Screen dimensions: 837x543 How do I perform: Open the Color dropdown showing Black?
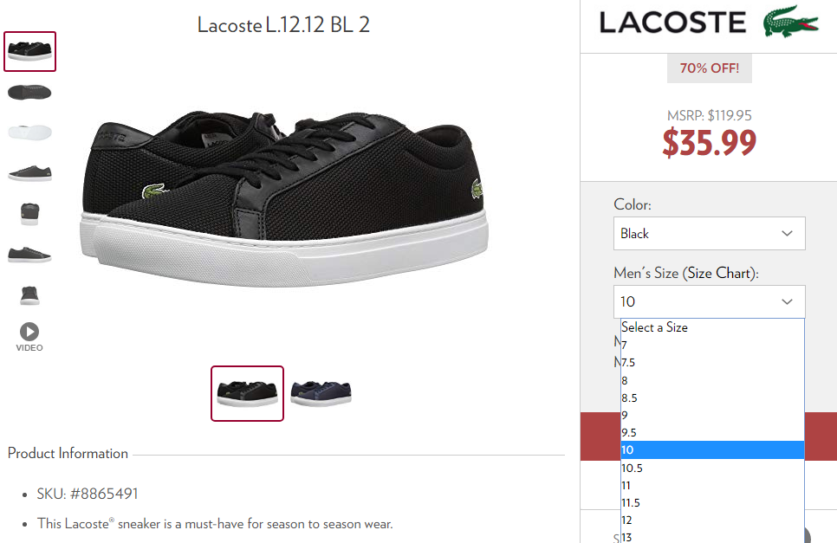[709, 233]
